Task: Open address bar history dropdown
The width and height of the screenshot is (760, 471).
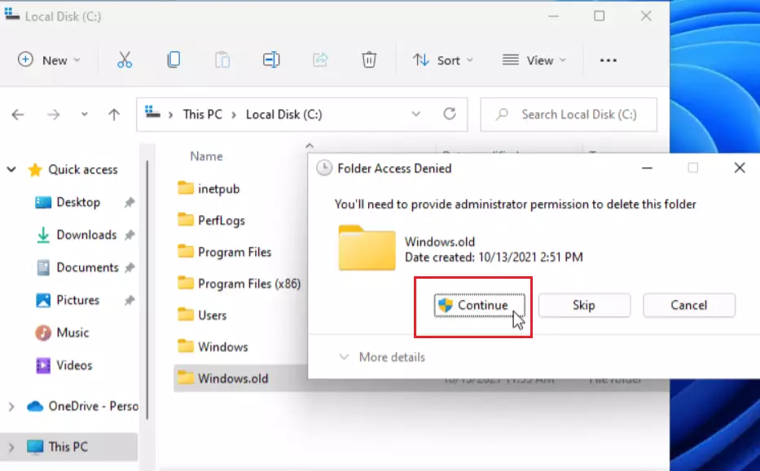Action: [x=416, y=114]
